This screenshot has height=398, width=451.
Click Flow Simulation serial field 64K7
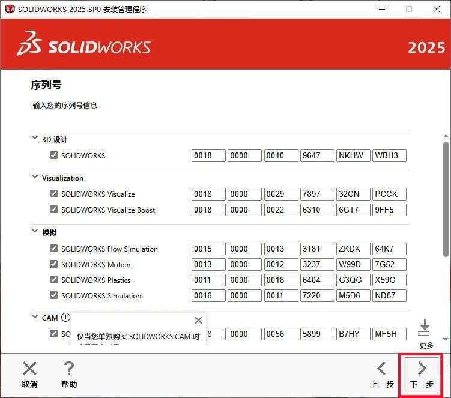pyautogui.click(x=389, y=249)
